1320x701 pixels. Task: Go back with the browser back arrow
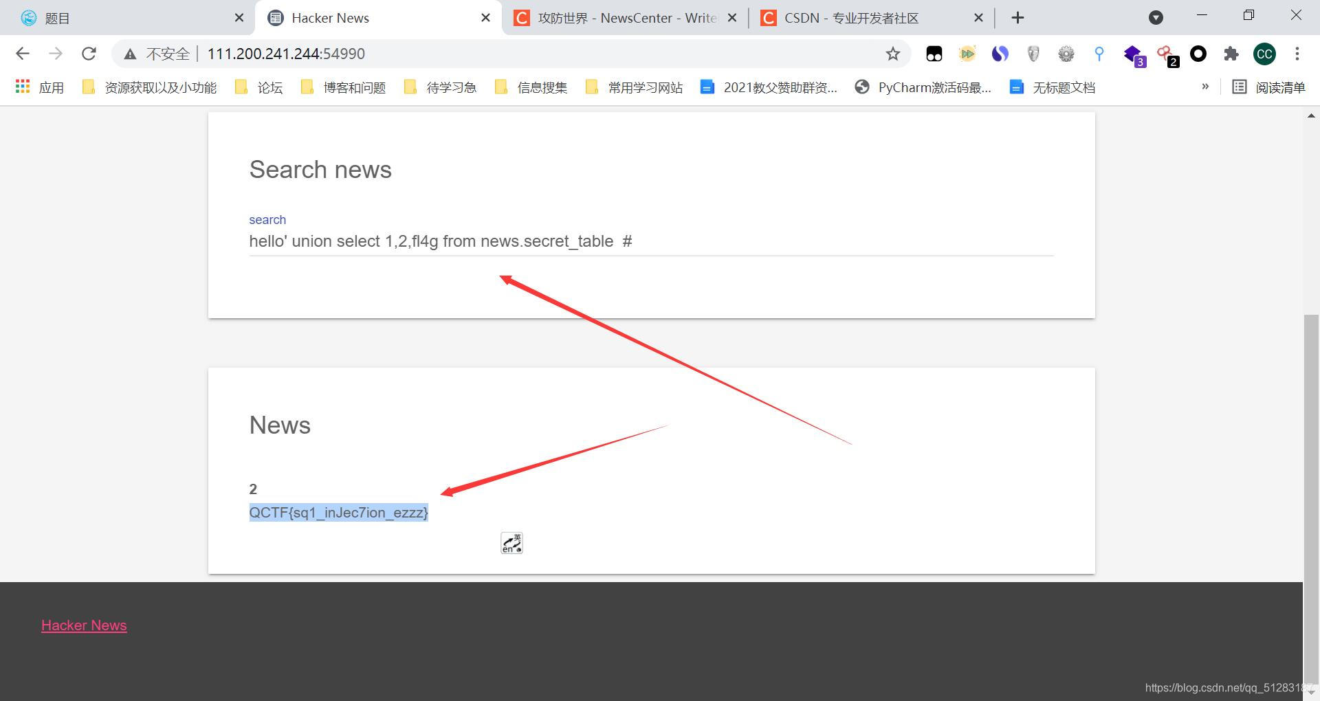point(23,54)
